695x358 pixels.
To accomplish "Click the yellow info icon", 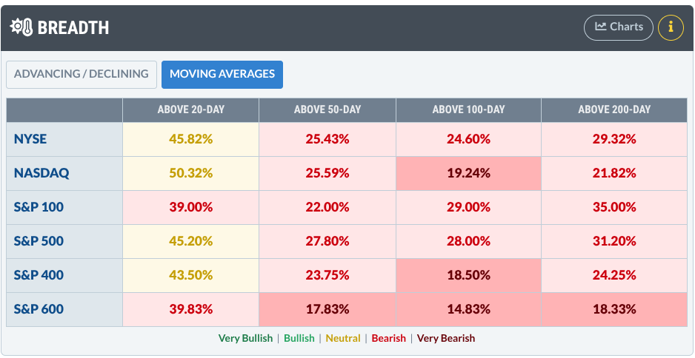I will click(671, 27).
